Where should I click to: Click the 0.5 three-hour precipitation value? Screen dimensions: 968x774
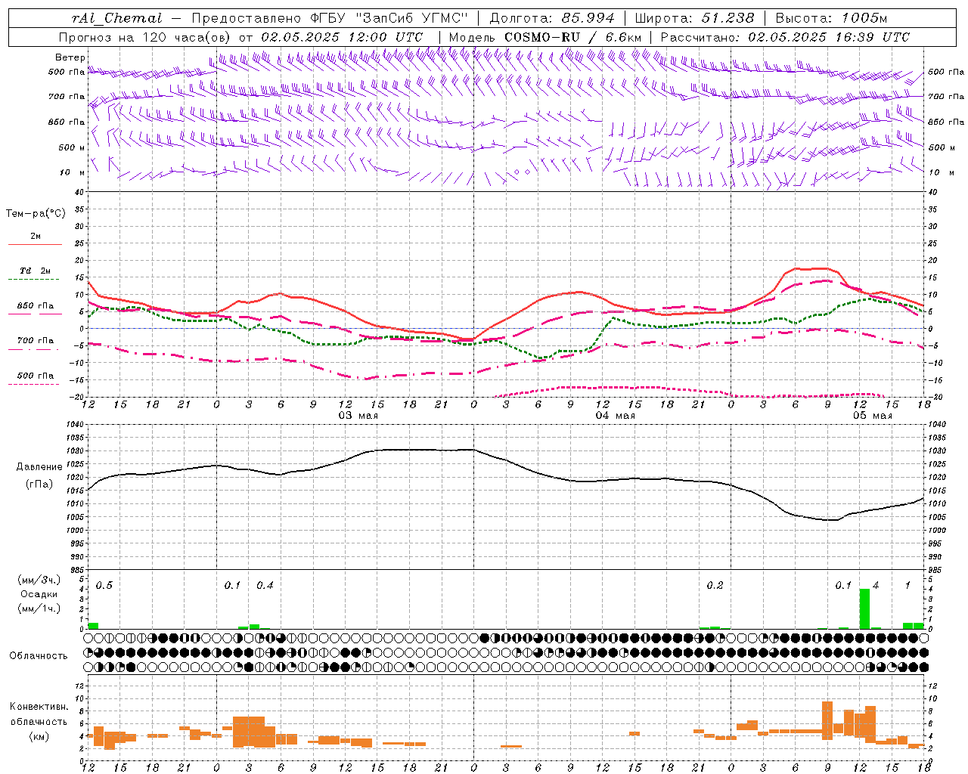[x=104, y=586]
